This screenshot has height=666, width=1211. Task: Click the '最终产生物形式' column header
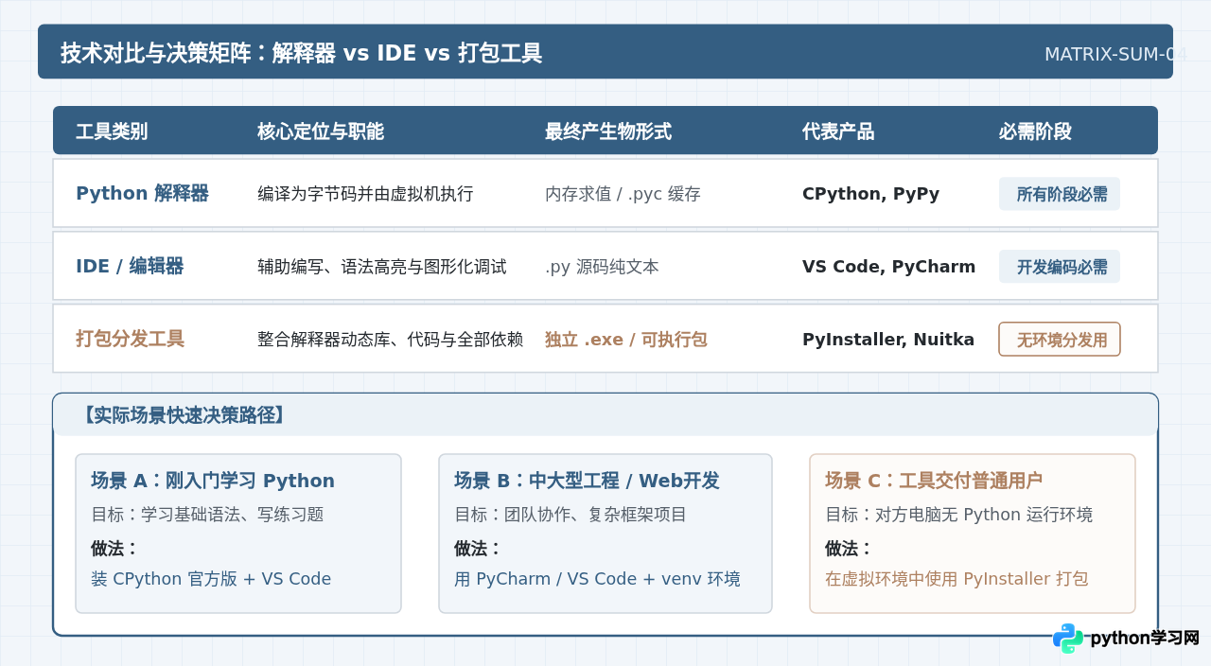point(608,131)
